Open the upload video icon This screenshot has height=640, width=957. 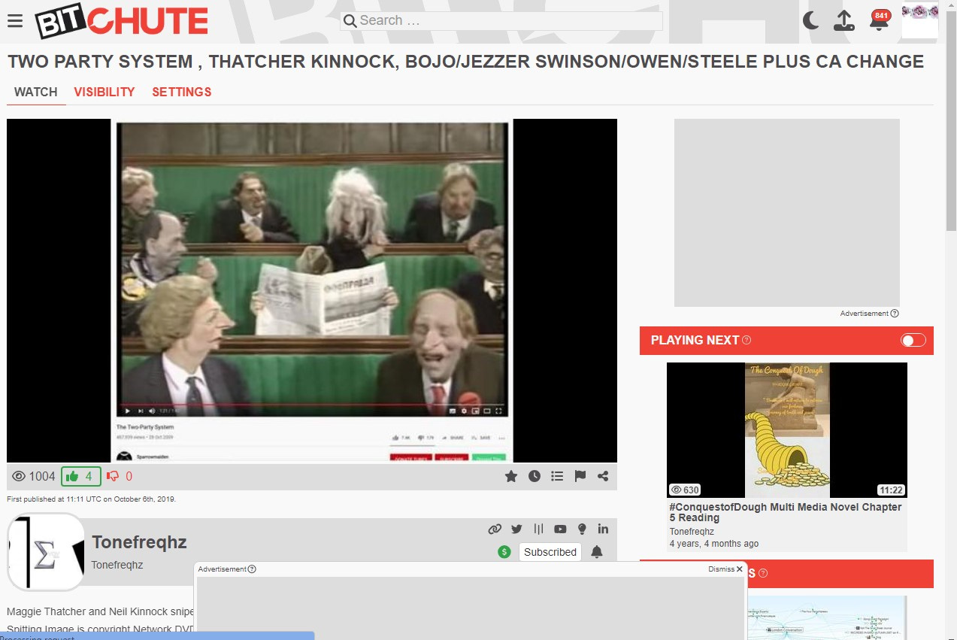point(844,20)
